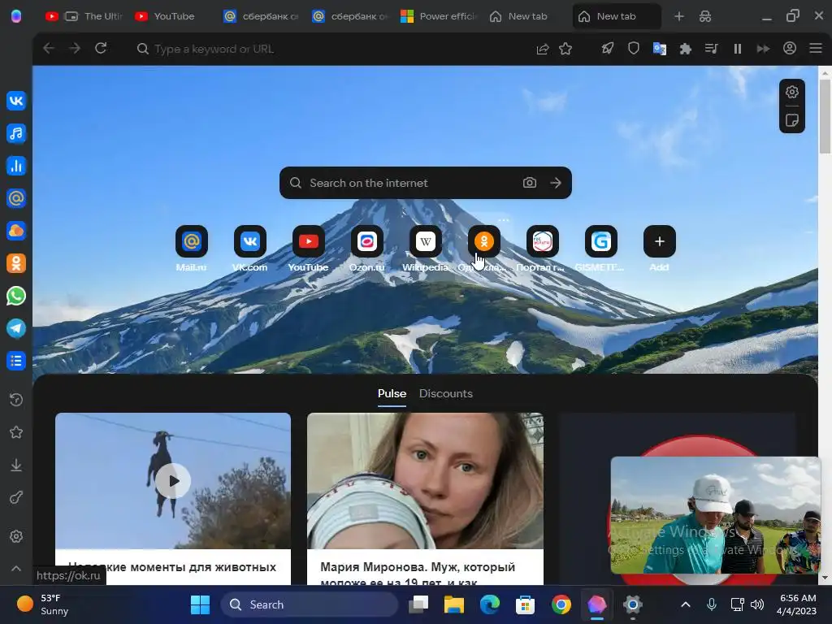The image size is (832, 624).
Task: Switch to the Power efficiency tab
Action: click(x=438, y=16)
